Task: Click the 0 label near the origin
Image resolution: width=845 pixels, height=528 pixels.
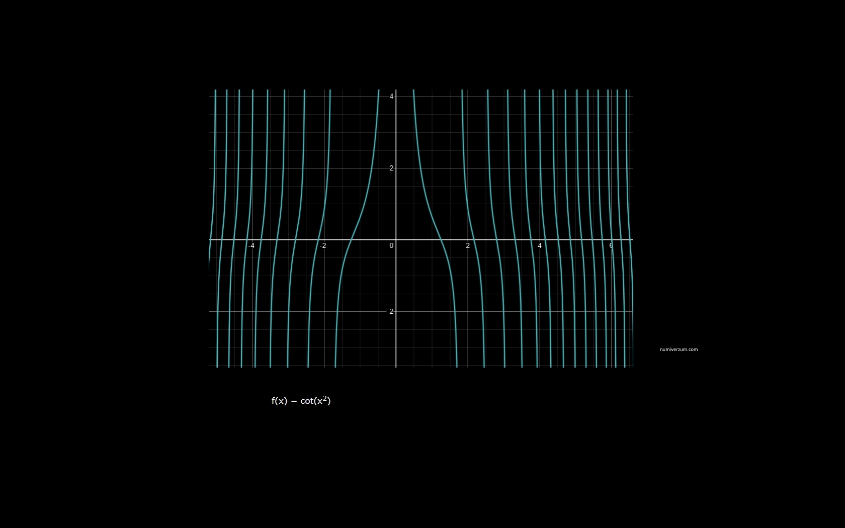Action: tap(391, 246)
